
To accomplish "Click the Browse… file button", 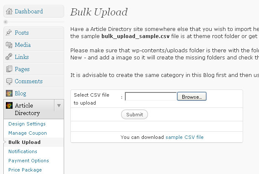I will click(192, 97).
